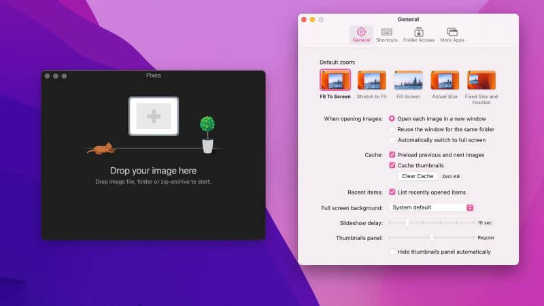The width and height of the screenshot is (544, 306).
Task: Select Stretch to Fit zoom option
Action: pos(371,80)
